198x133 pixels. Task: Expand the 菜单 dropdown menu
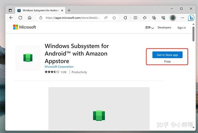pyautogui.click(x=149, y=28)
